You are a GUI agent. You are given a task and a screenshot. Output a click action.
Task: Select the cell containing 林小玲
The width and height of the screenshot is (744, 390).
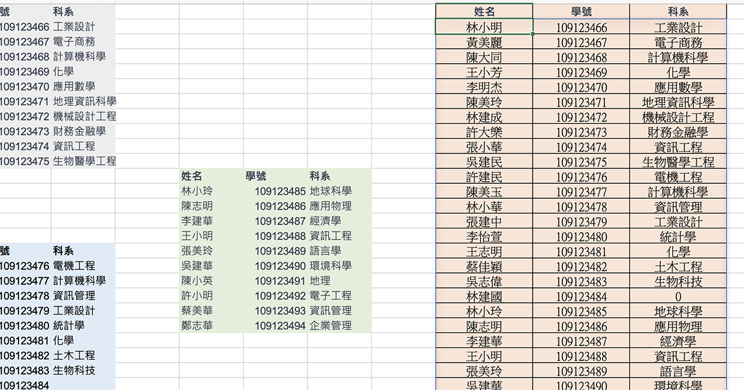tap(188, 191)
